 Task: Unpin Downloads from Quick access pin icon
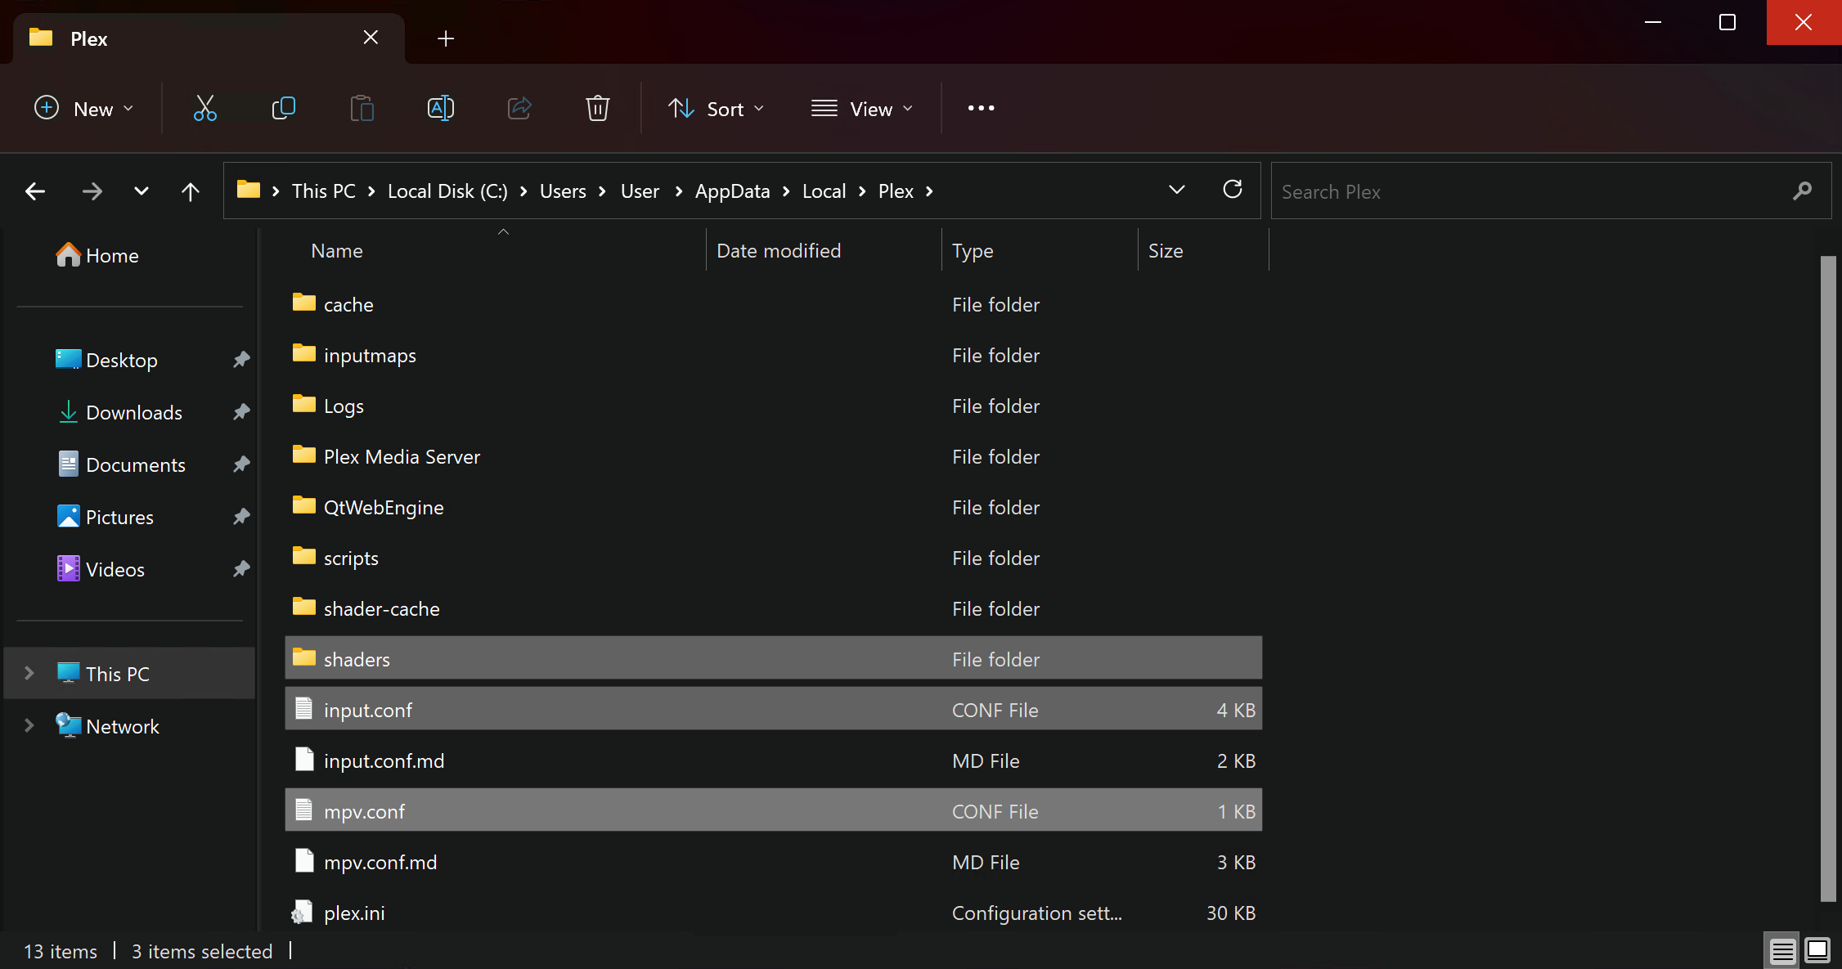coord(240,412)
